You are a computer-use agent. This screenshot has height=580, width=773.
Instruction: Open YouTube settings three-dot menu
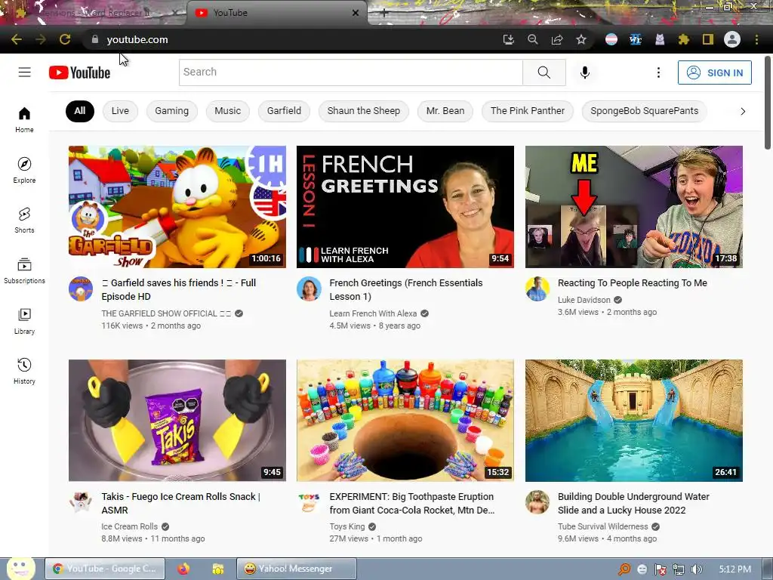tap(658, 72)
